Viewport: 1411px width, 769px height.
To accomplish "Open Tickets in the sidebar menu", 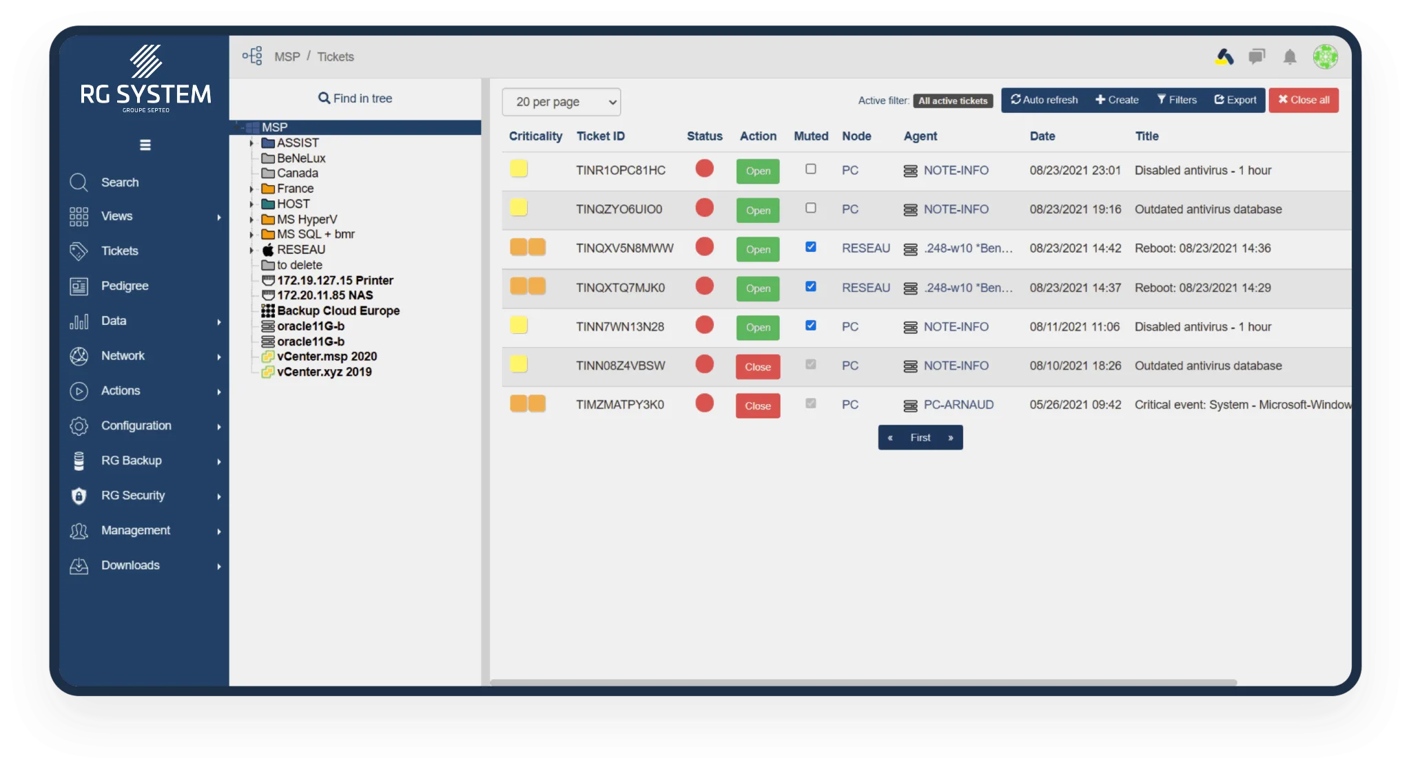I will [x=119, y=251].
